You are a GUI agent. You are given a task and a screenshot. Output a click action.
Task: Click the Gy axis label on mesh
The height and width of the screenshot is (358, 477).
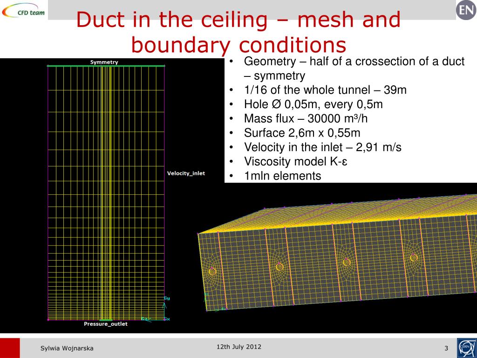[x=167, y=298]
